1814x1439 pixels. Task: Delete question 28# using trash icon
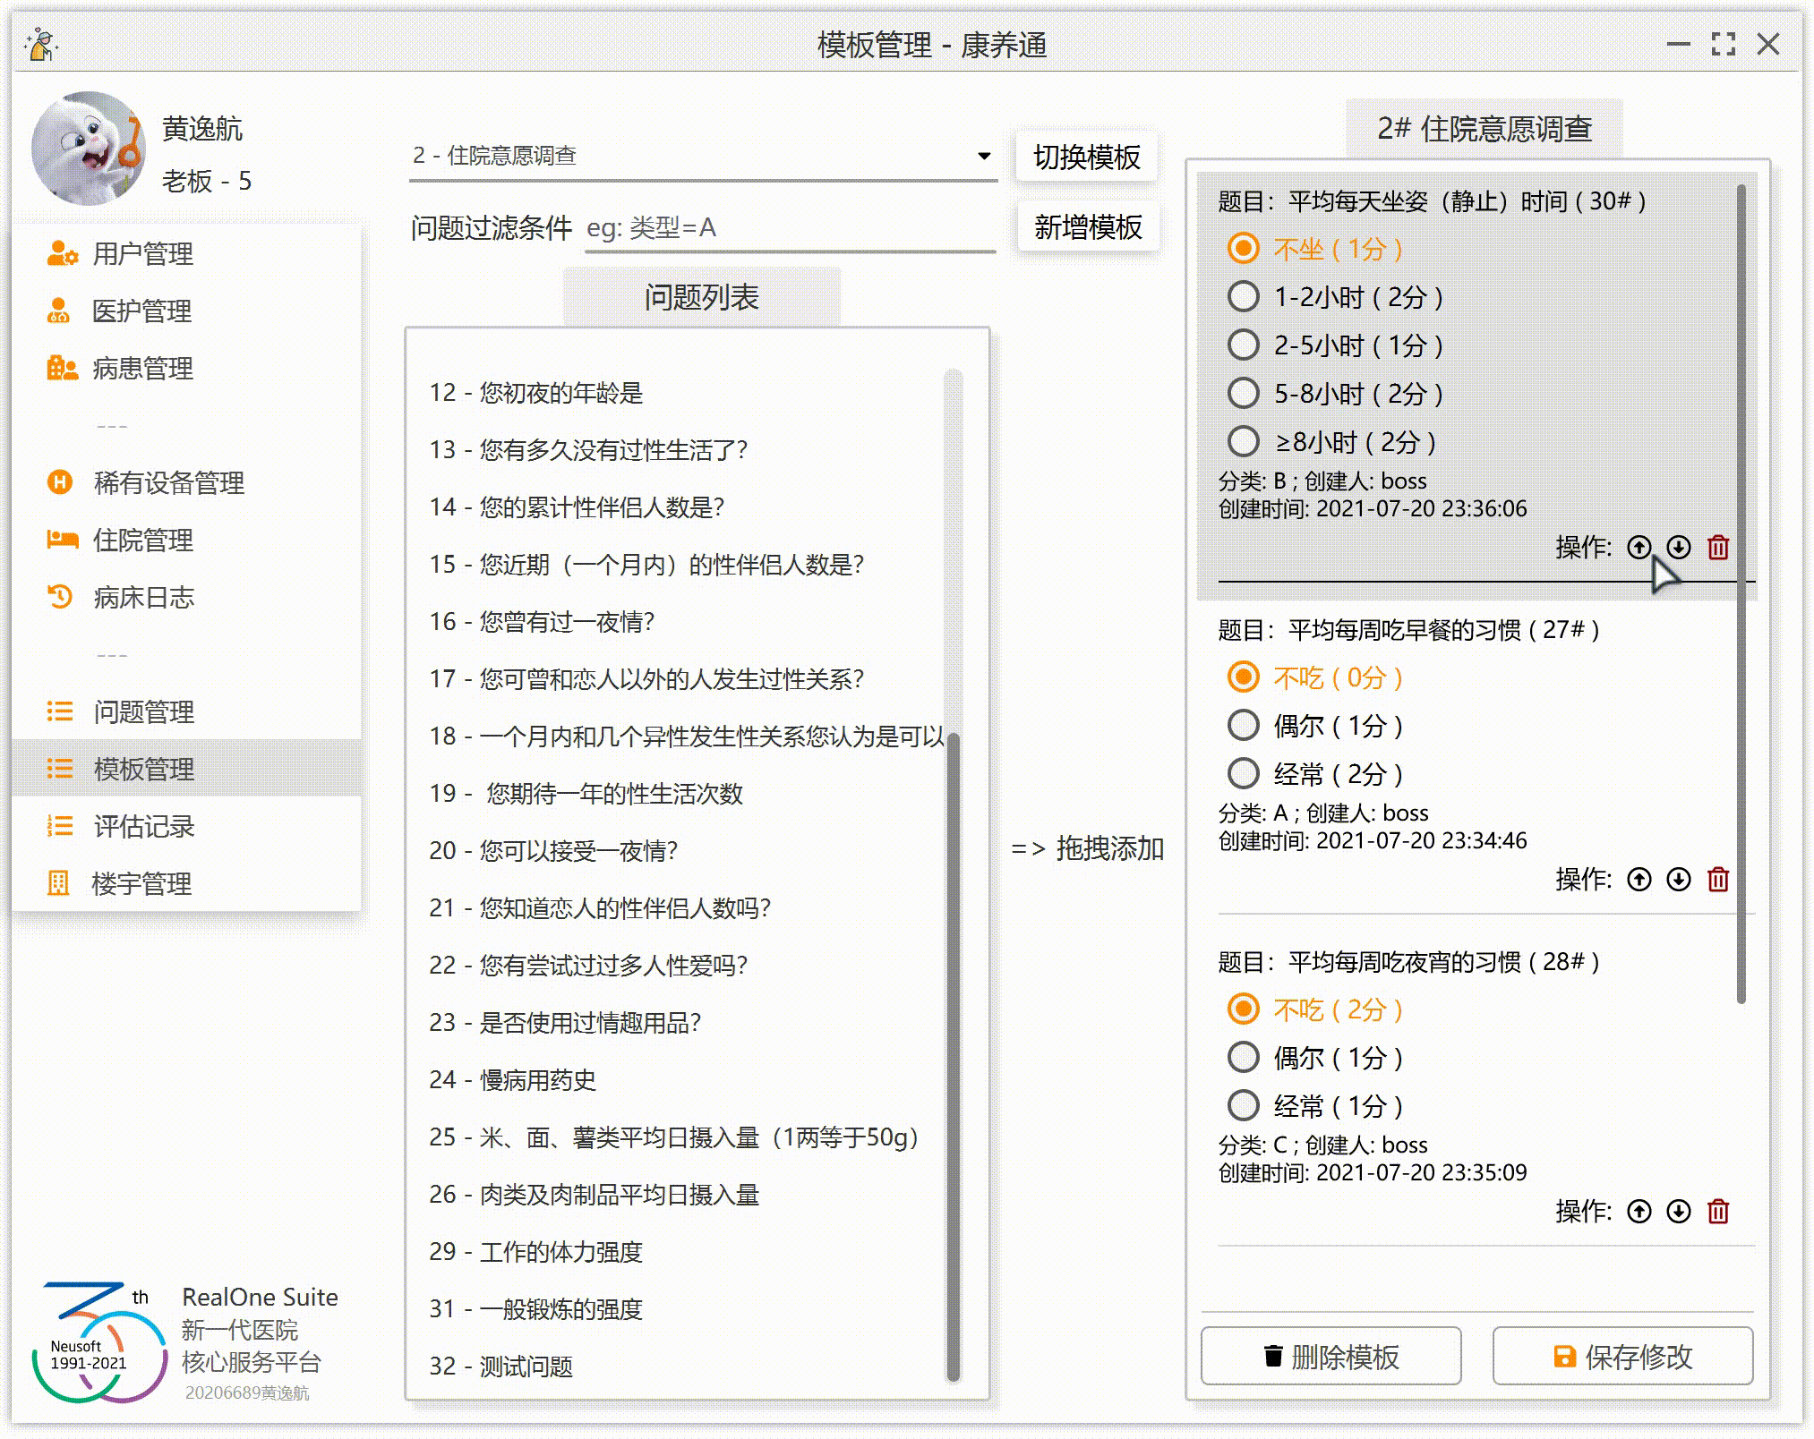point(1717,1212)
